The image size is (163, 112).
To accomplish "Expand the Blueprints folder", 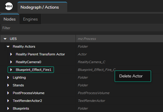I will 8,108.
